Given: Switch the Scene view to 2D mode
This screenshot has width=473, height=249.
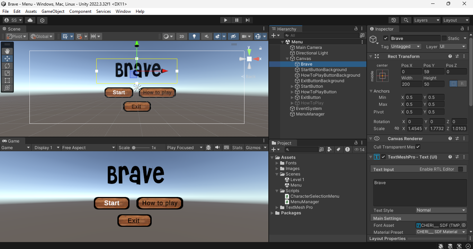Looking at the screenshot, I should pyautogui.click(x=181, y=36).
